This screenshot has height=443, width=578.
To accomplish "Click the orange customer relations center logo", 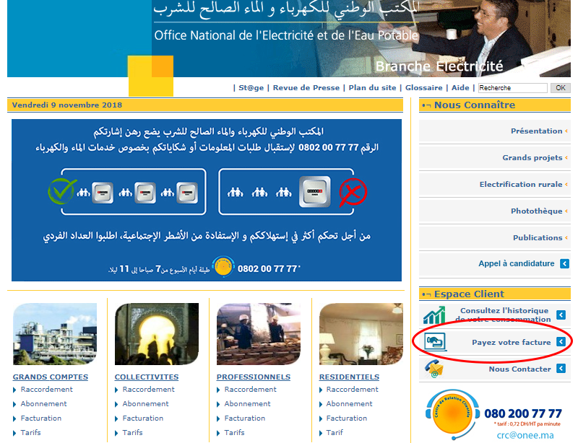I will (452, 414).
